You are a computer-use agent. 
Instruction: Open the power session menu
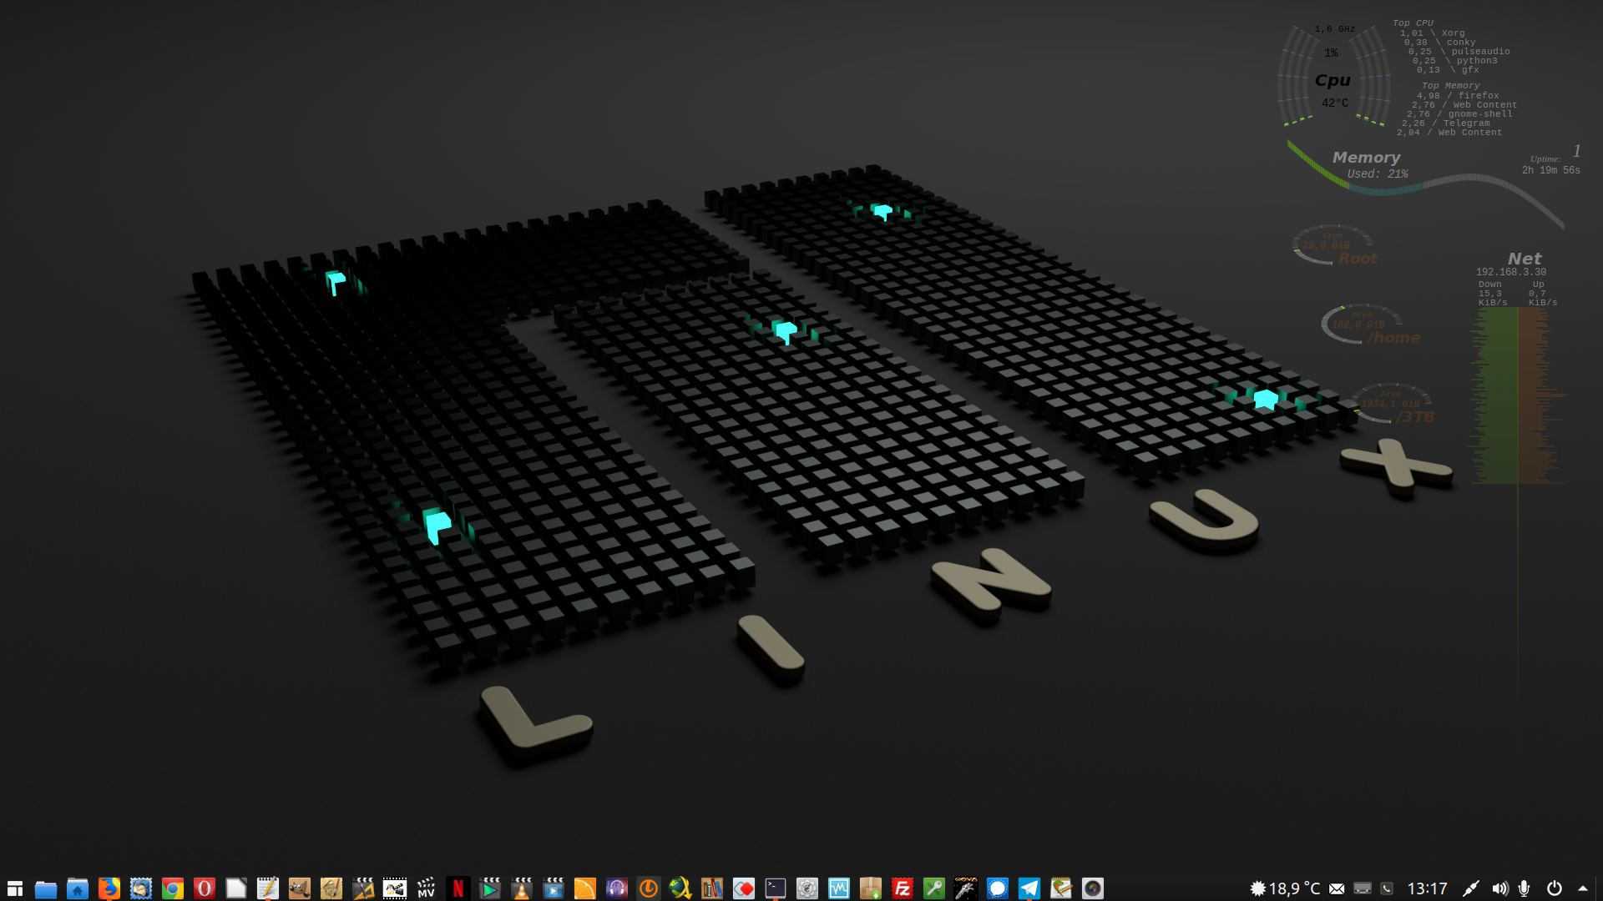[x=1555, y=888]
